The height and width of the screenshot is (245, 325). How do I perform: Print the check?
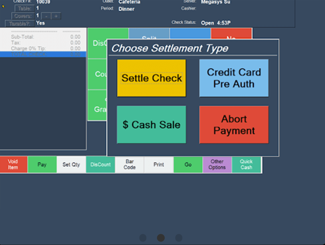(x=159, y=165)
